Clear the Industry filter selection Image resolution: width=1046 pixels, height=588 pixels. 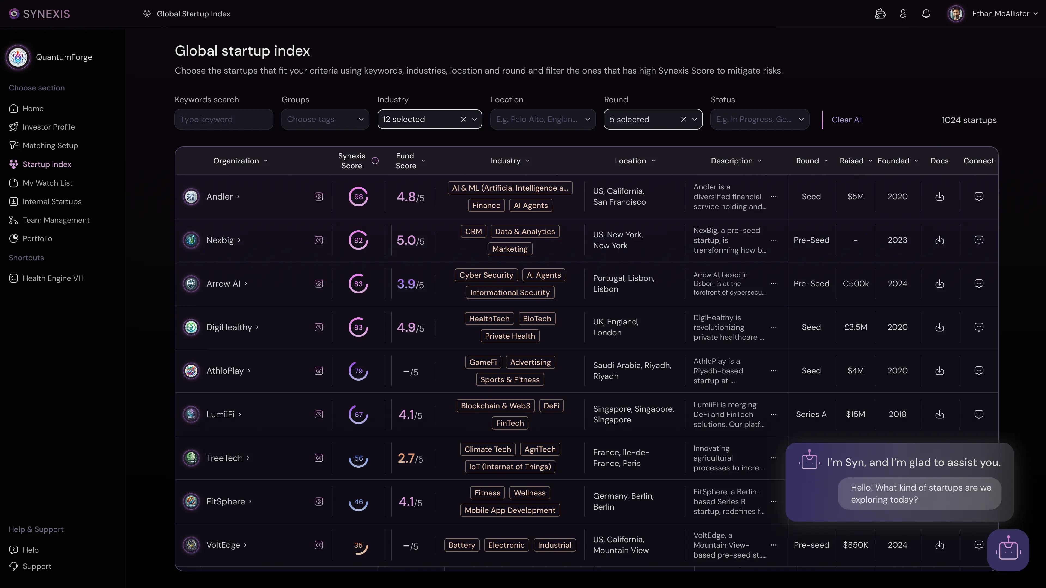pos(463,119)
